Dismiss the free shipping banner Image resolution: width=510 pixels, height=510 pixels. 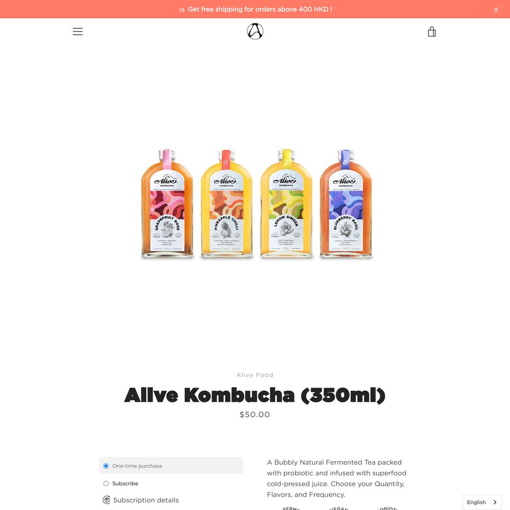click(496, 9)
